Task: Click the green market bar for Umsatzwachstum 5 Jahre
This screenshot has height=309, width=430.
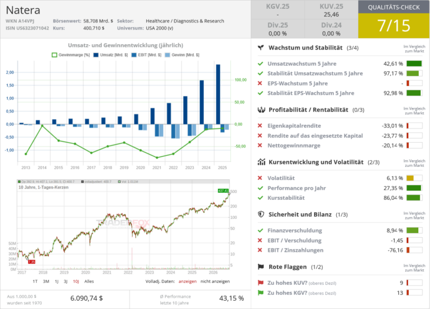Action: click(414, 64)
